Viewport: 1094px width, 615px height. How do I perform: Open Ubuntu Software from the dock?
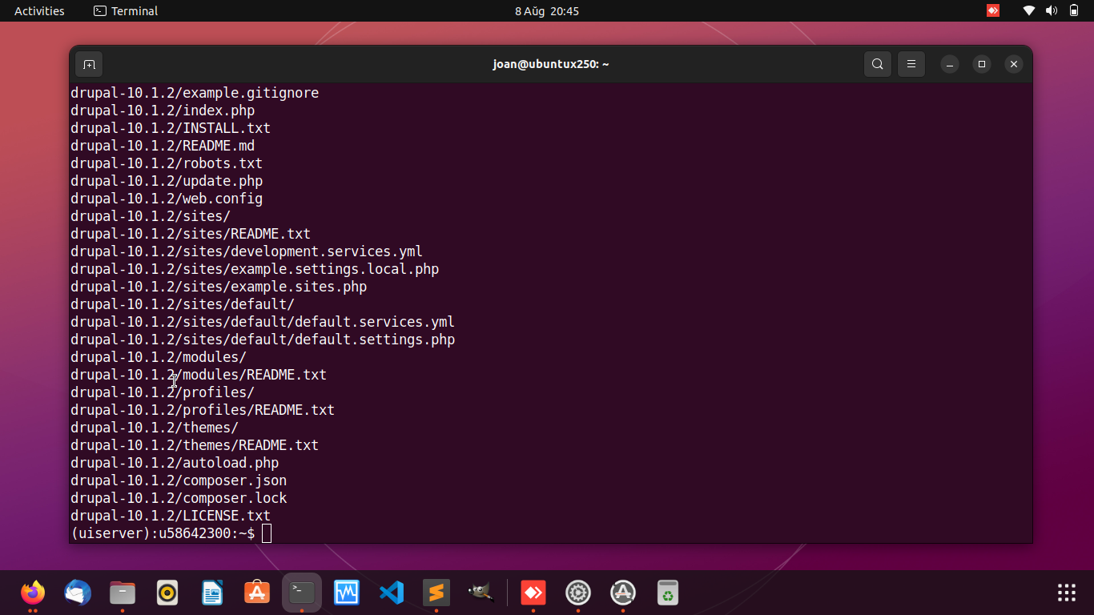click(257, 593)
